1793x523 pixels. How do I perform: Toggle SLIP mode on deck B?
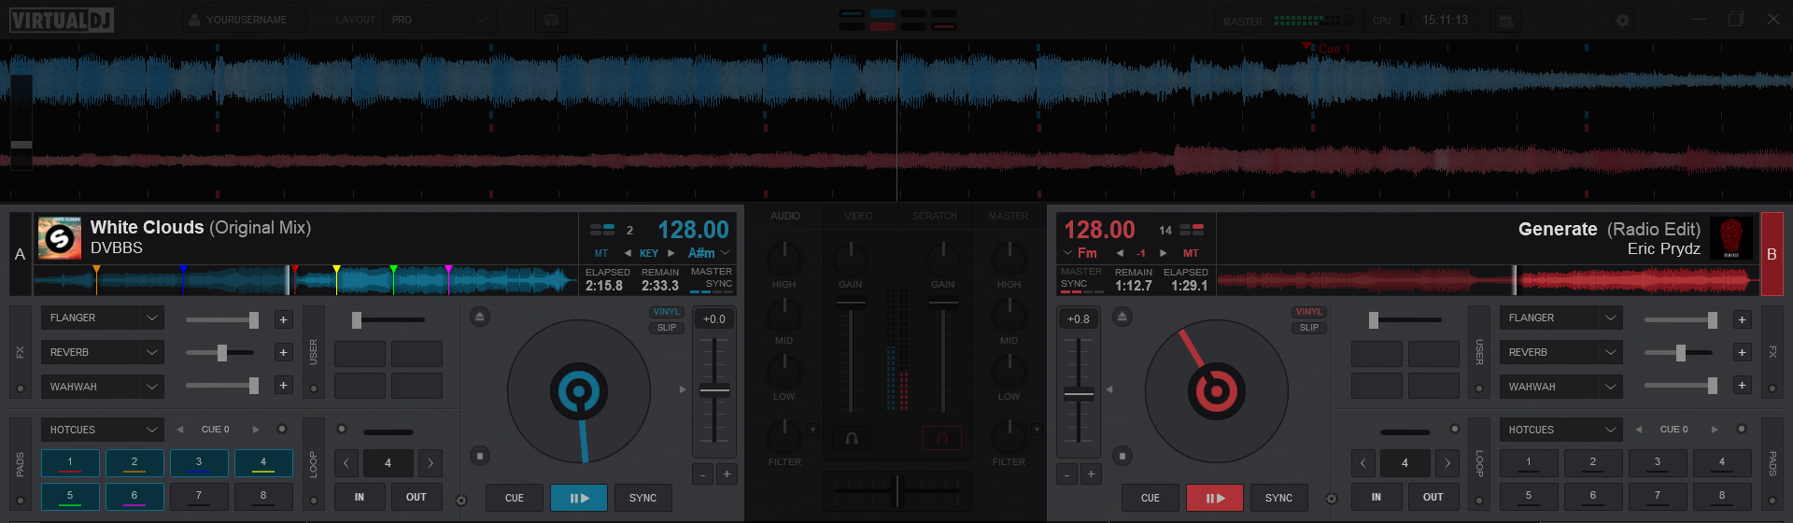(1308, 328)
